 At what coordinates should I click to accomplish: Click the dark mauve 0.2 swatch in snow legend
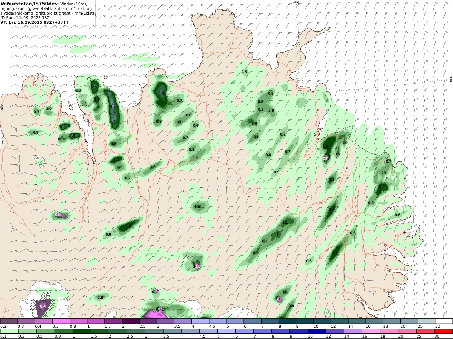point(9,321)
